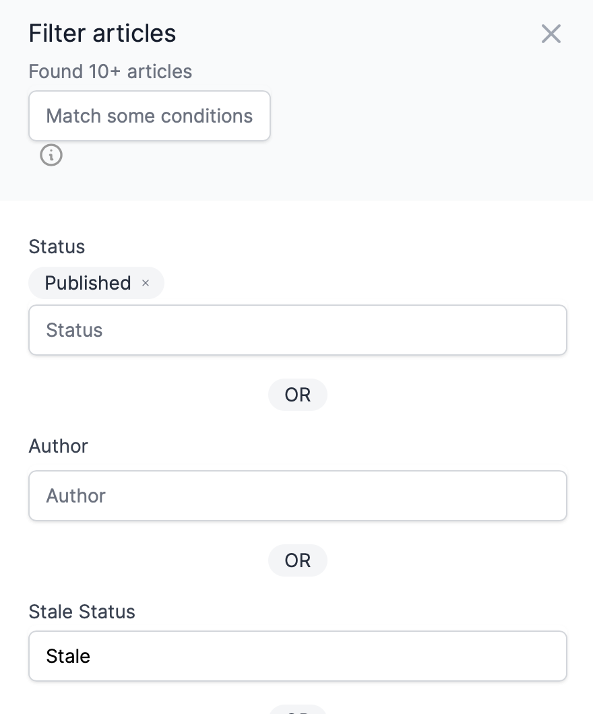This screenshot has width=593, height=714.
Task: Select the Published chip label
Action: (88, 283)
